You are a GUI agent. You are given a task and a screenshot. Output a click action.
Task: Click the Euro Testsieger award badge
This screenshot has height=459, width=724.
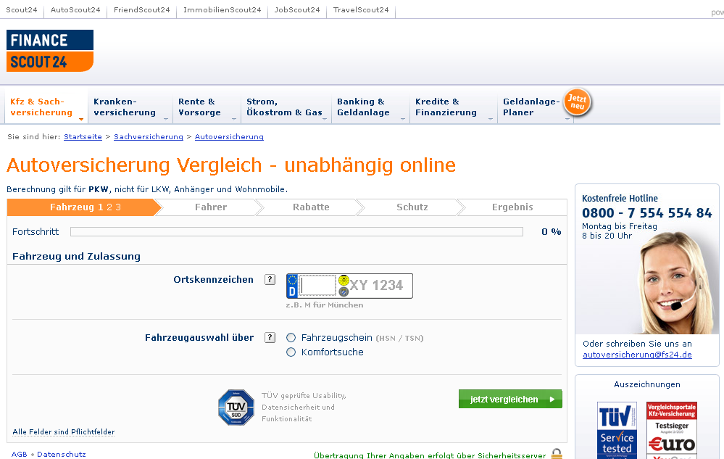(x=672, y=430)
